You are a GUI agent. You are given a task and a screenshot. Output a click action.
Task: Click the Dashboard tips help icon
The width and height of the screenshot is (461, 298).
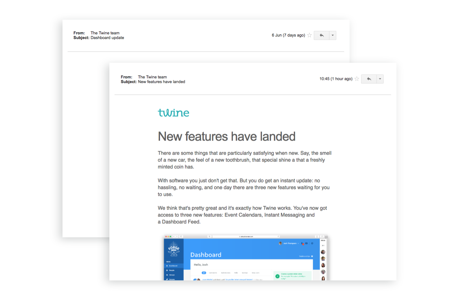click(312, 256)
